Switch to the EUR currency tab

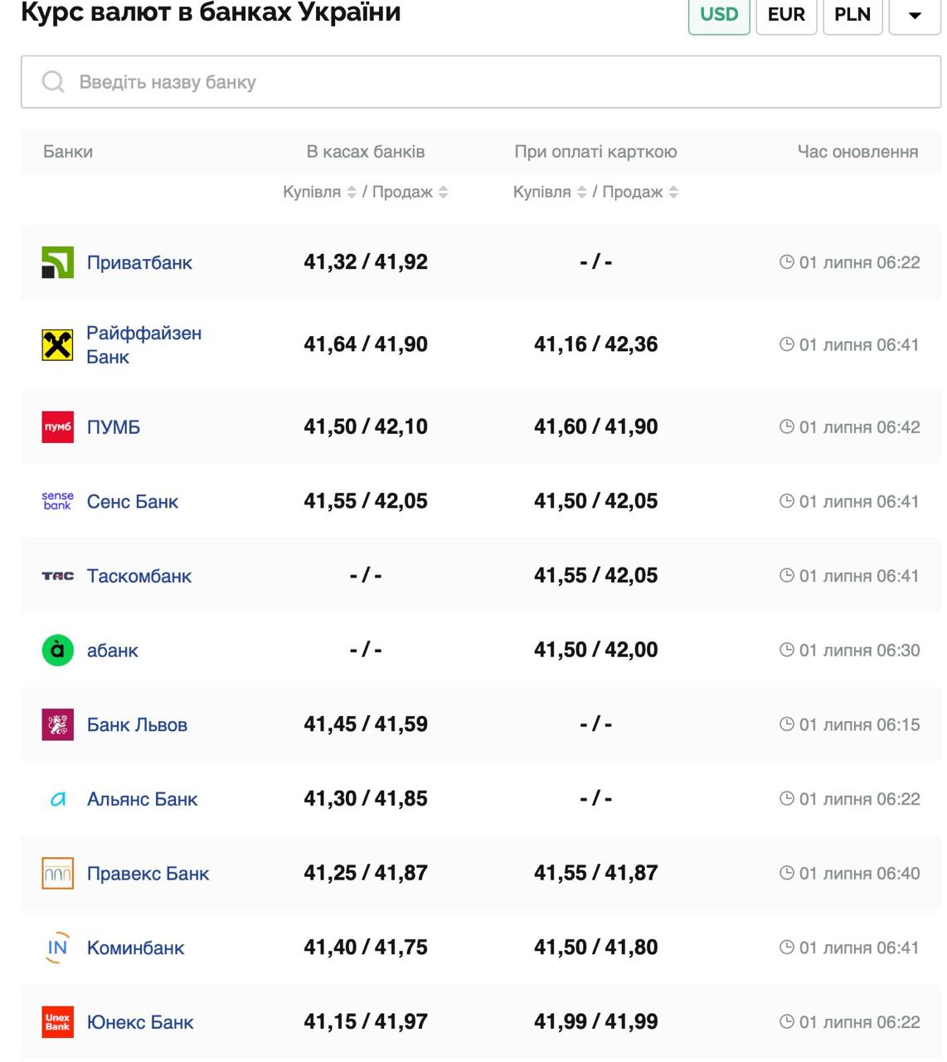point(786,15)
